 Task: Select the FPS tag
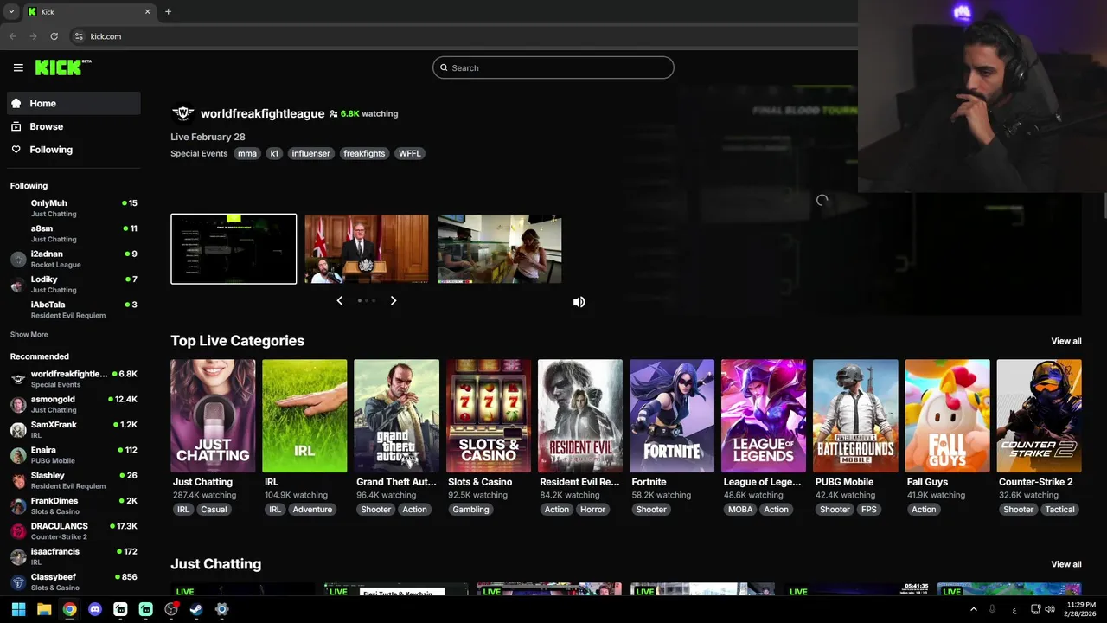click(869, 510)
